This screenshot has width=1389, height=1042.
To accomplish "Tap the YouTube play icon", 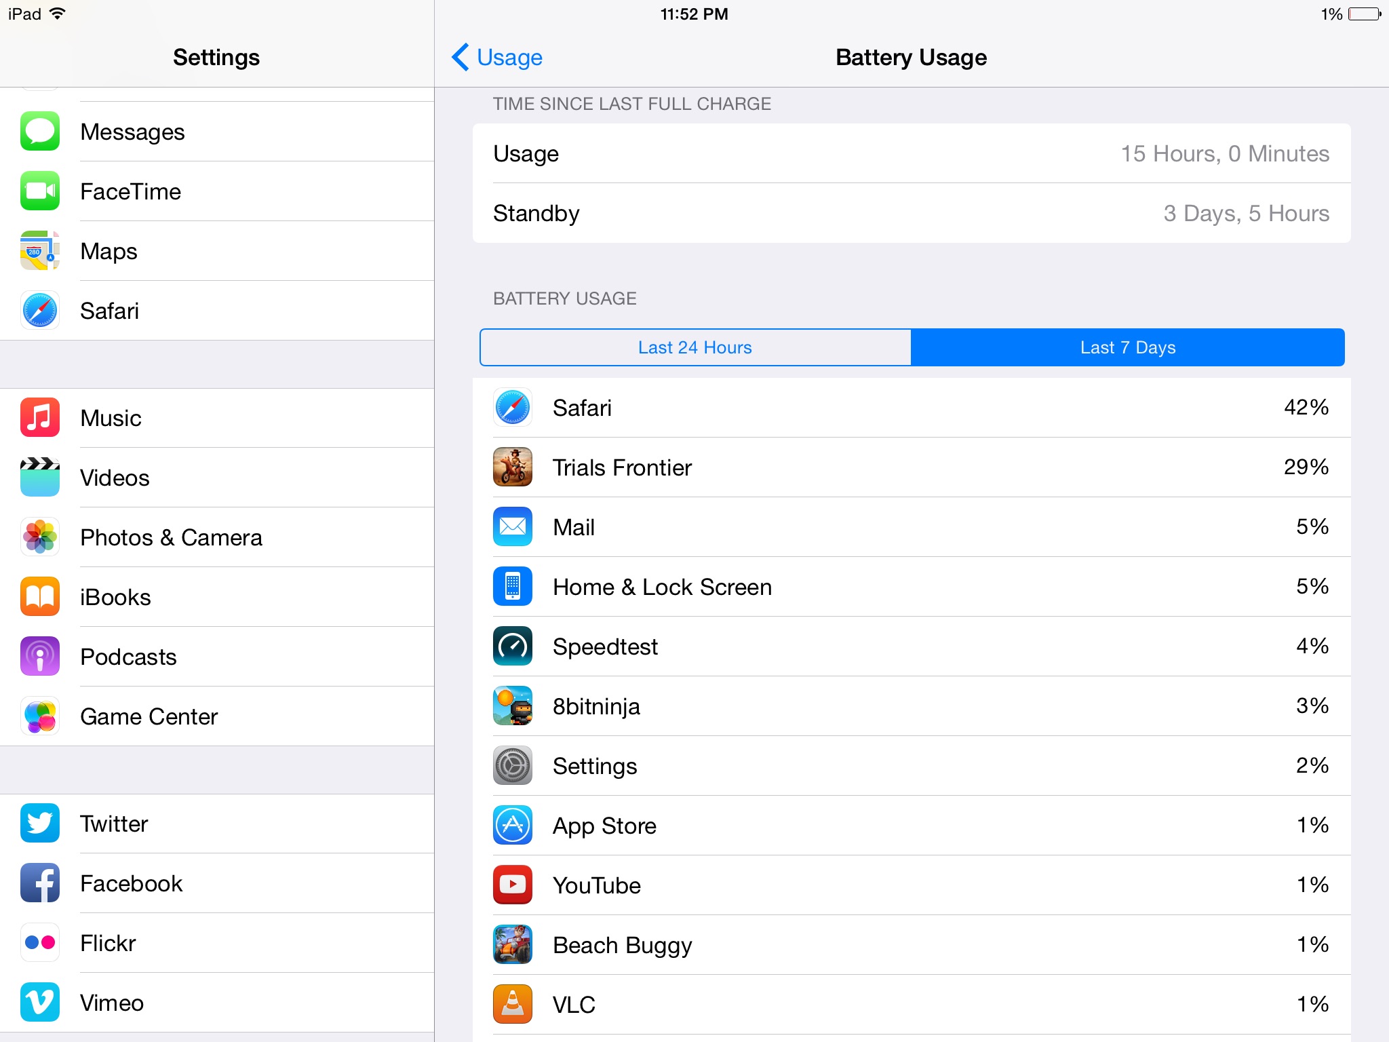I will 513,885.
